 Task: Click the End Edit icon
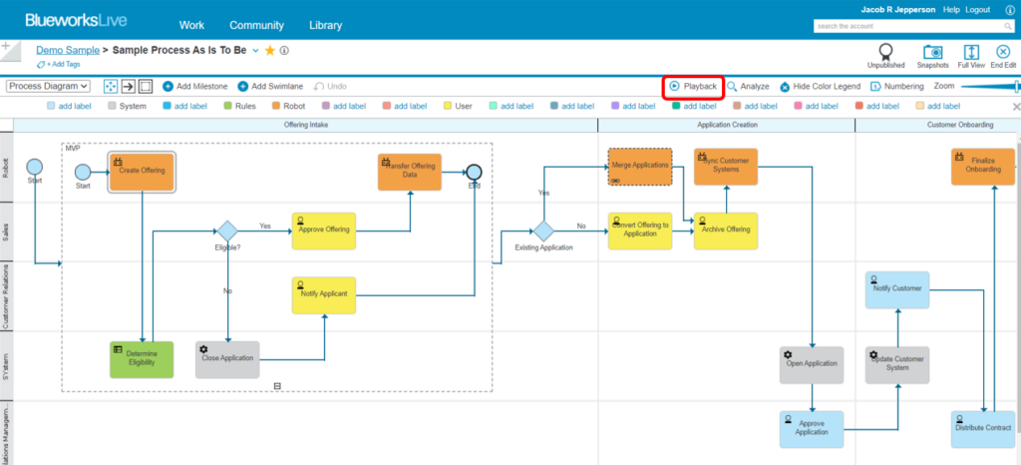coord(1002,52)
